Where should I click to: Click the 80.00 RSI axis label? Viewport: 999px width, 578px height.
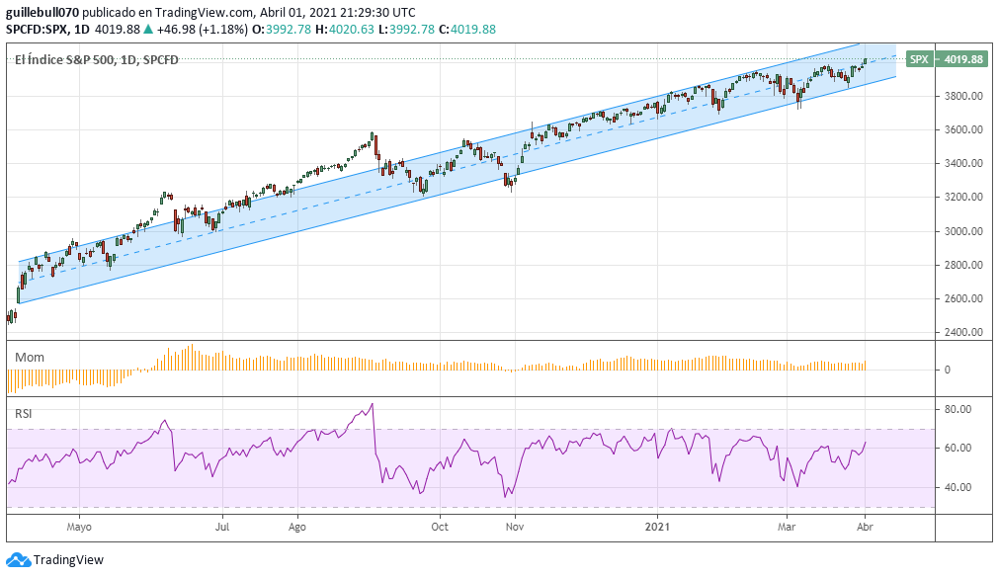(x=957, y=409)
